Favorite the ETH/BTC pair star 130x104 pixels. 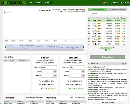(x=89, y=21)
